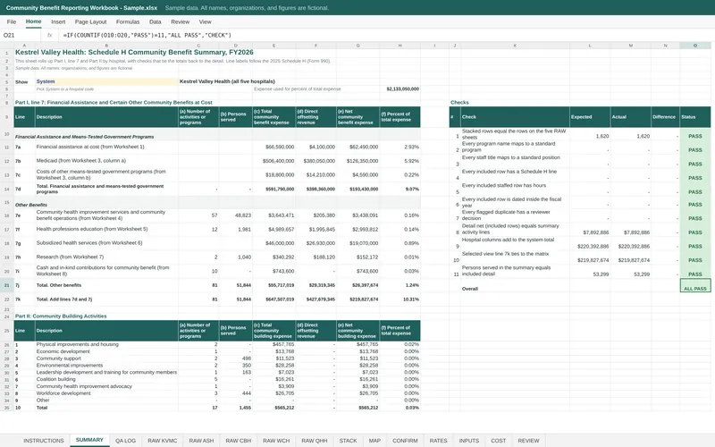Click the 'Hospital columns add to the system total' check
Image resolution: width=715 pixels, height=447 pixels.
(515, 243)
